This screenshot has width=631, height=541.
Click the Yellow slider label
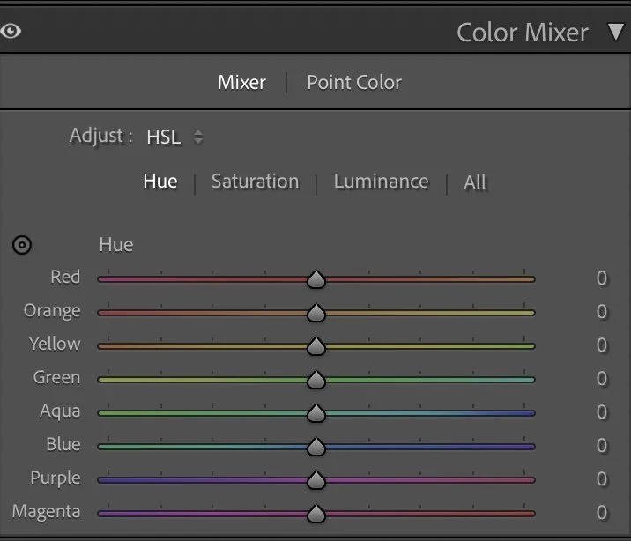coord(55,344)
